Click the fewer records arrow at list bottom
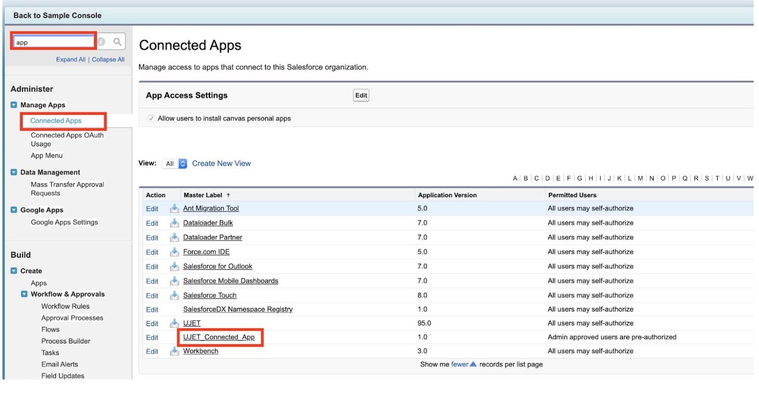Image resolution: width=759 pixels, height=403 pixels. coord(473,365)
